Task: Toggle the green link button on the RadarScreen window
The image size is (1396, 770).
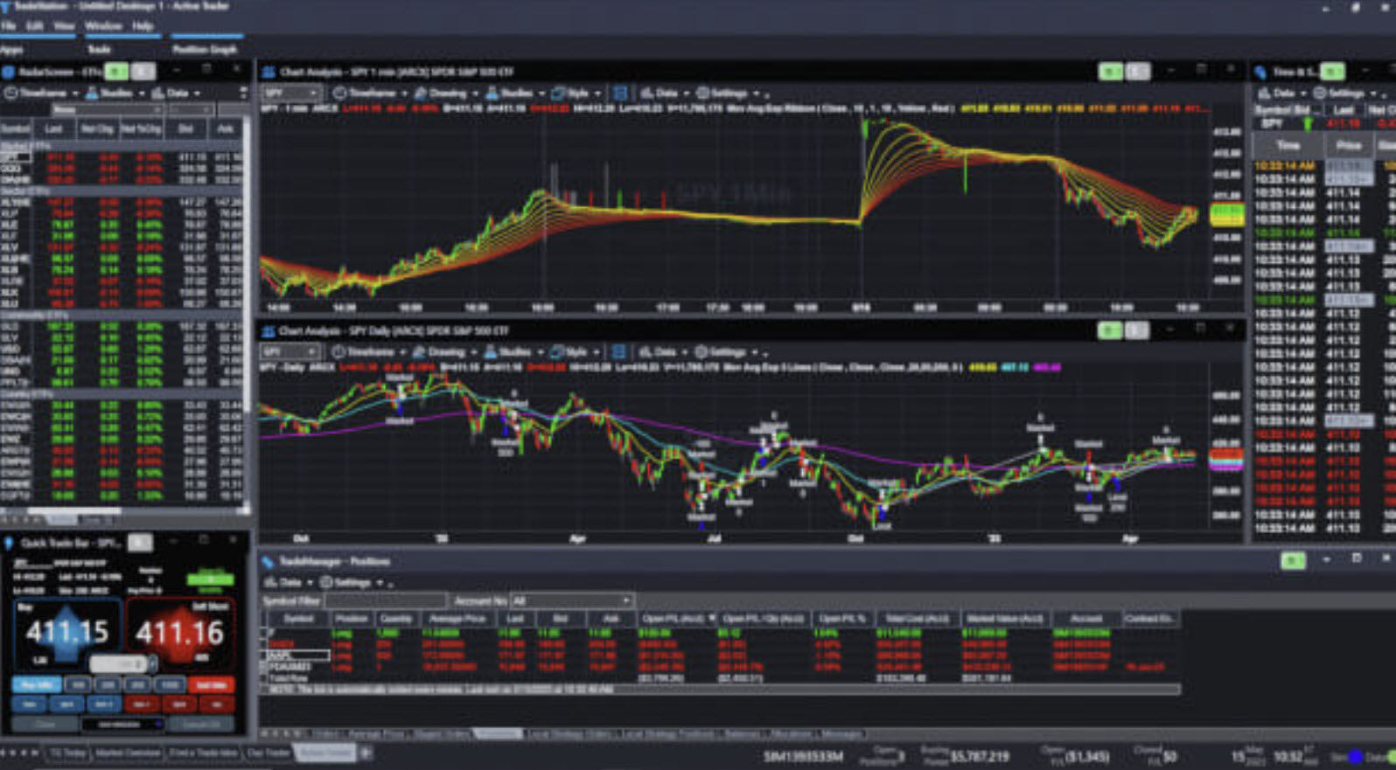Action: [115, 72]
